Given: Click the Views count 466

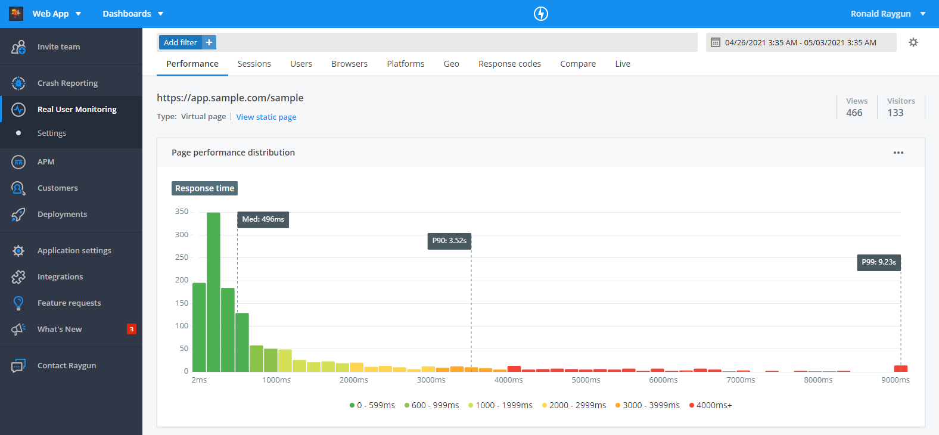Looking at the screenshot, I should click(854, 113).
